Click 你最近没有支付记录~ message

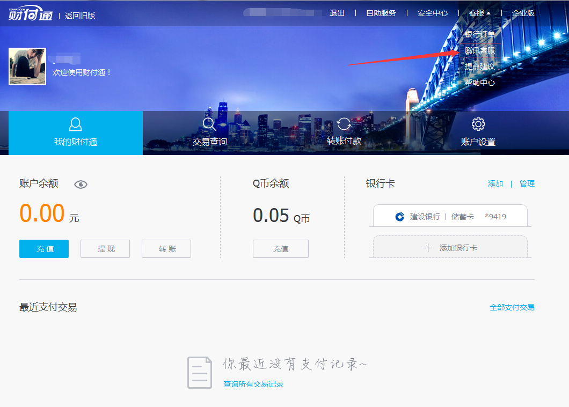294,364
